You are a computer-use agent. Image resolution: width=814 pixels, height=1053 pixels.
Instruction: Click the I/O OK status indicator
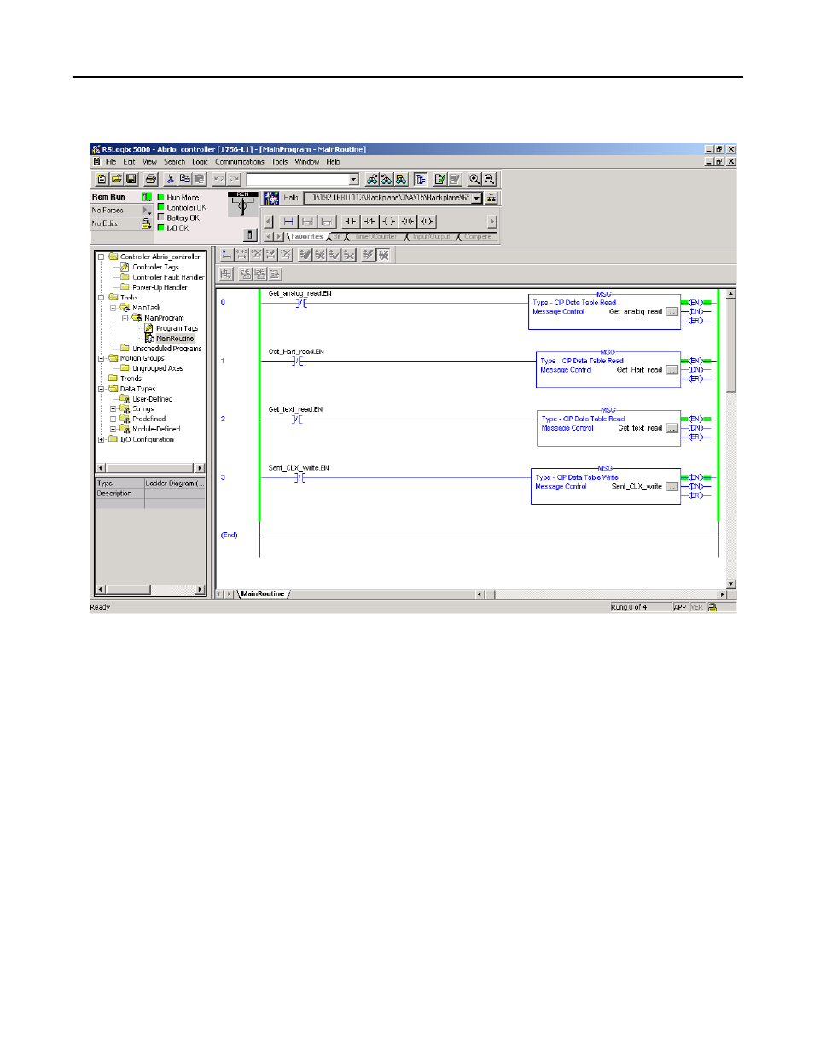[160, 228]
